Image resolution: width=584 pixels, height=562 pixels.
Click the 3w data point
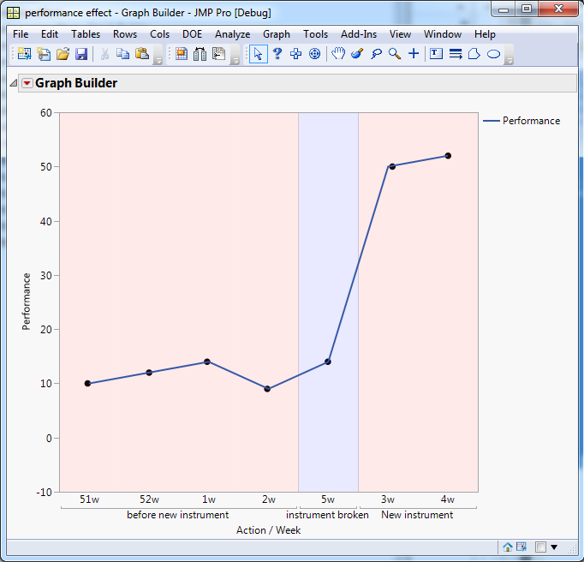click(392, 166)
